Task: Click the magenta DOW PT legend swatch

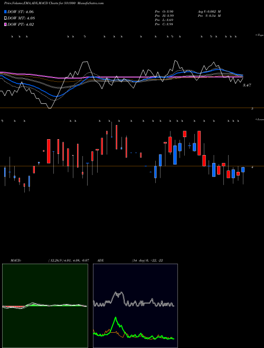Action: pos(6,25)
